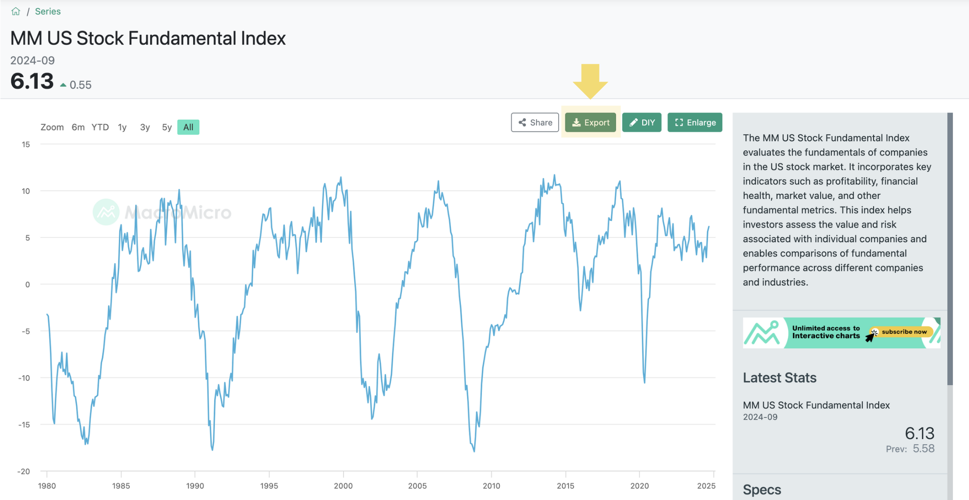Set chart zoom to 5y

pyautogui.click(x=166, y=127)
